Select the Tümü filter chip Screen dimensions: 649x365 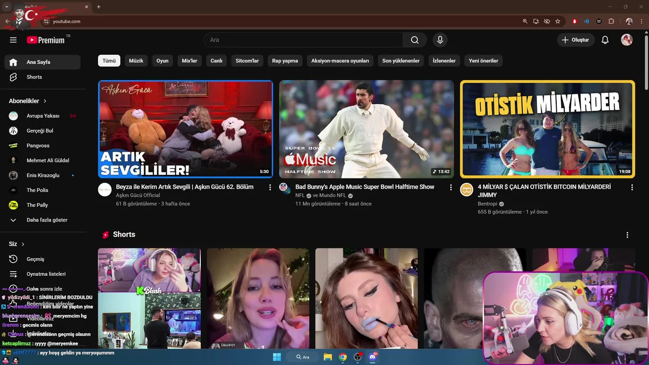tap(109, 61)
